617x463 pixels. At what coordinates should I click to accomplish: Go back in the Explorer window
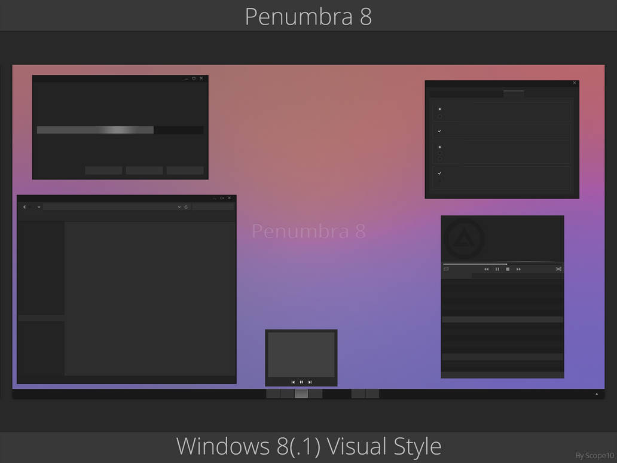coord(24,207)
